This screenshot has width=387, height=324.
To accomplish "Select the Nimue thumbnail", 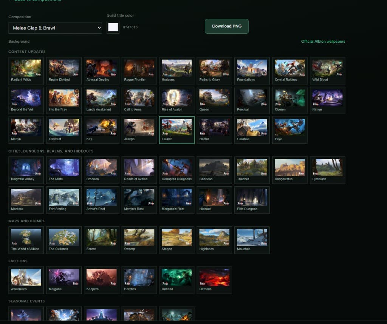I will (327, 100).
